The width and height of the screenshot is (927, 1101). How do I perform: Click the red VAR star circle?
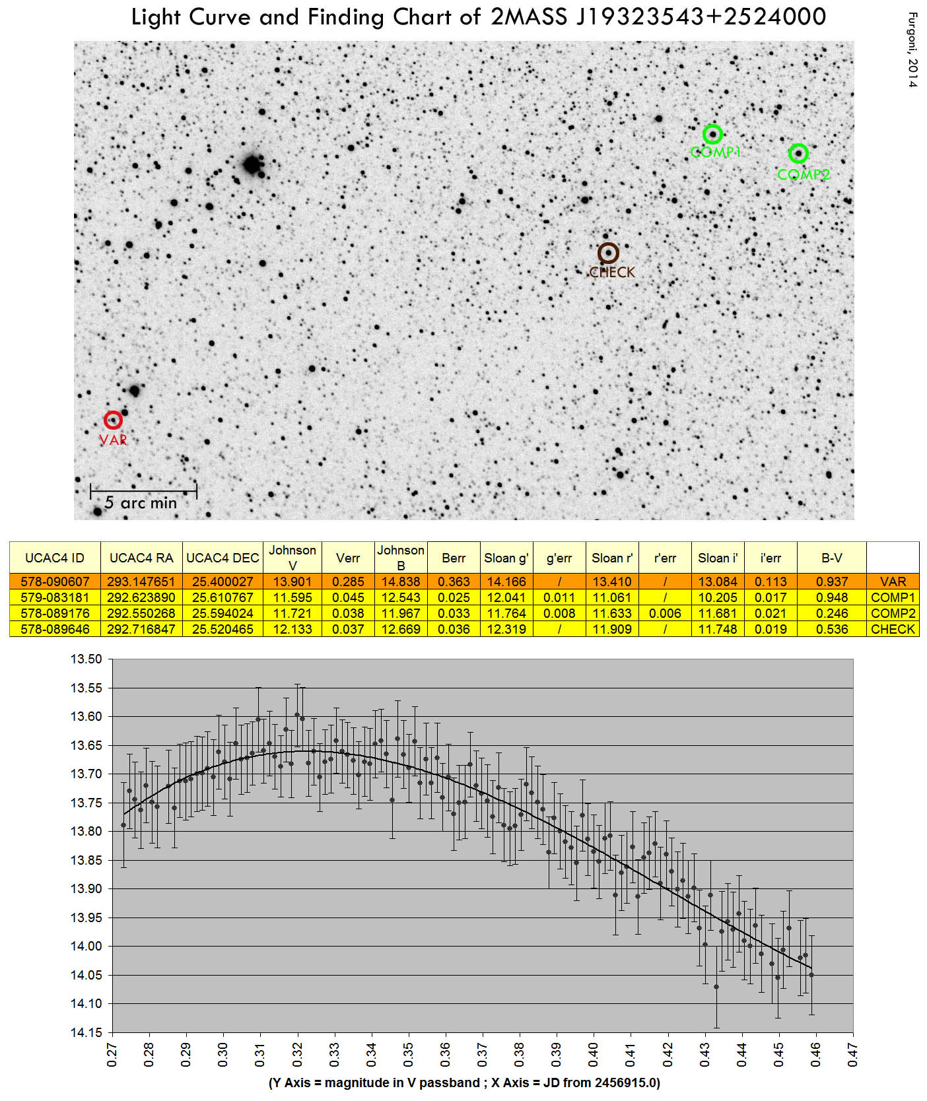tap(113, 420)
